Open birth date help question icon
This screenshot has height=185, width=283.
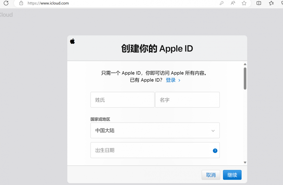215,150
